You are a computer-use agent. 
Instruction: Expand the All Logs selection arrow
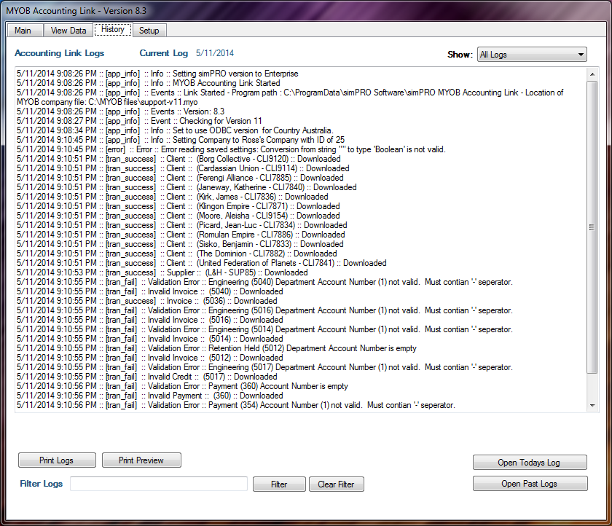[581, 54]
